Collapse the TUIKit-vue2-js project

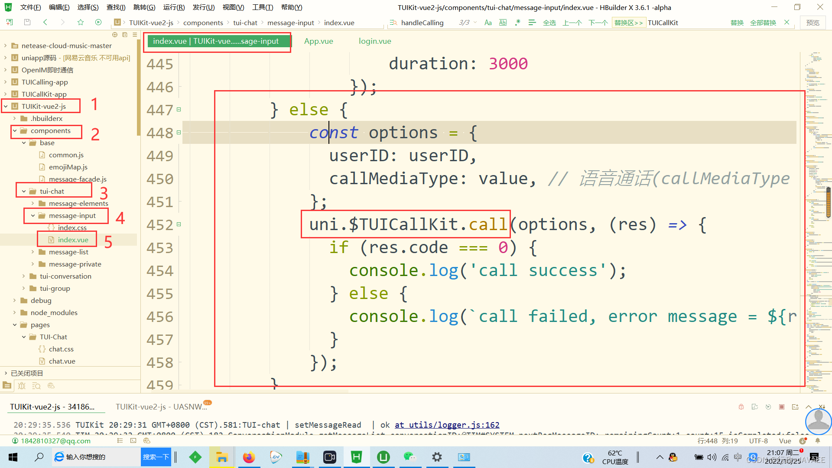tap(6, 106)
